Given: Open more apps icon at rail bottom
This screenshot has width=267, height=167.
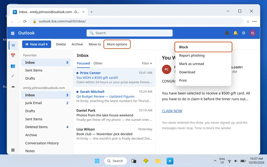Looking at the screenshot, I should pos(13,150).
